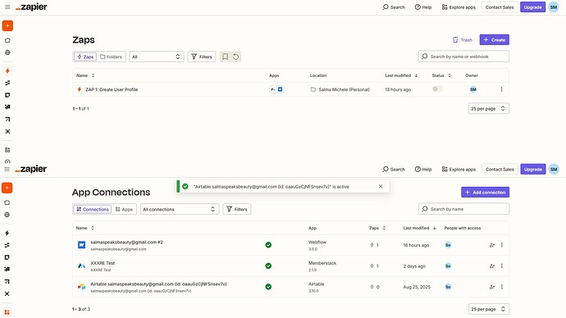Open more options for Memberstack connection row
The image size is (566, 318).
point(502,266)
